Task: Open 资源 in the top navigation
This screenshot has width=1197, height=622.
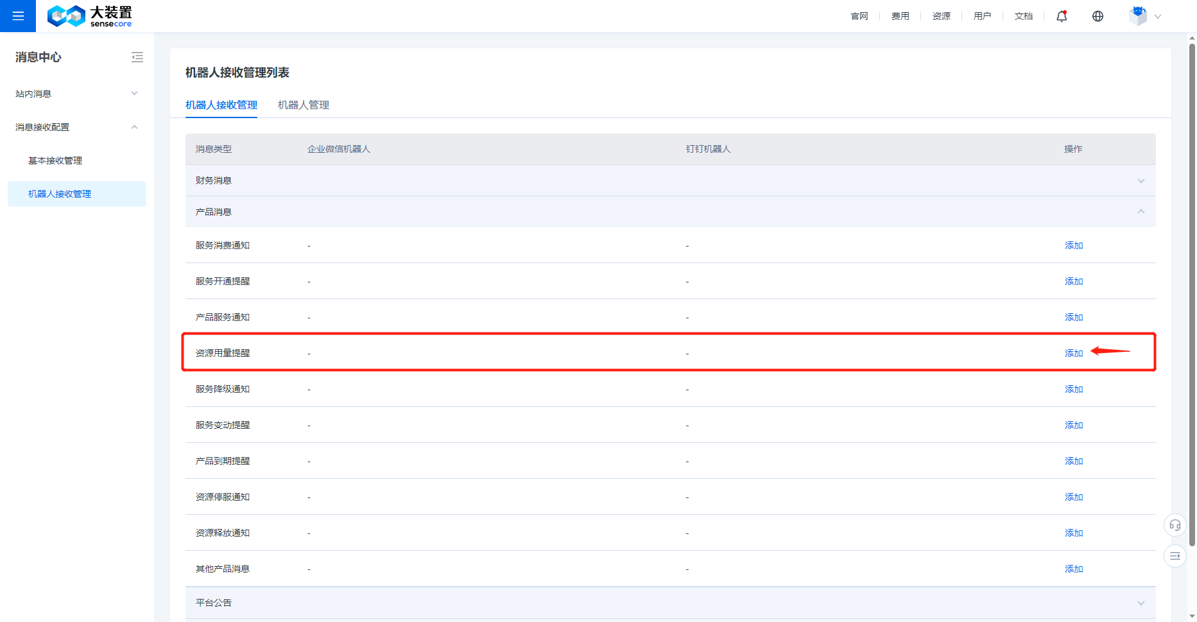Action: click(941, 16)
